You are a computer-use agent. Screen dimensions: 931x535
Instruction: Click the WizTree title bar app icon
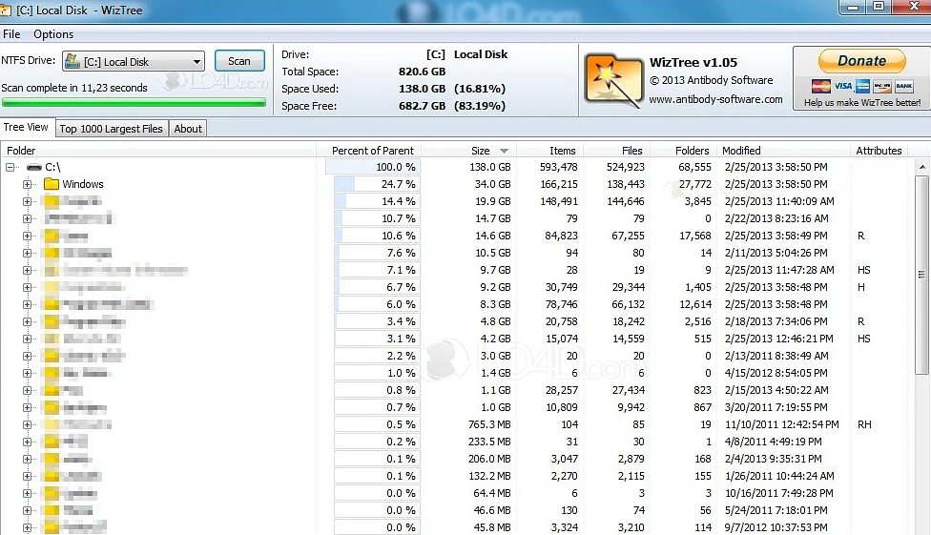7,10
